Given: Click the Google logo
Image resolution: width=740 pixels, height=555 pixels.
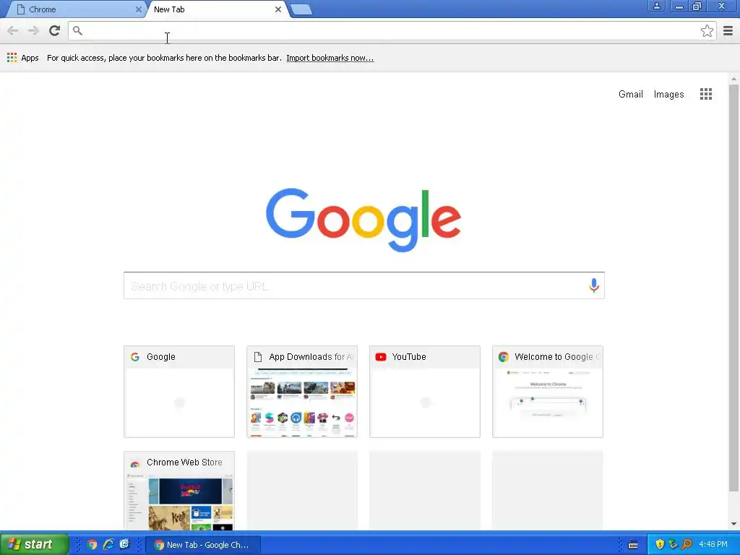Looking at the screenshot, I should pos(363,220).
